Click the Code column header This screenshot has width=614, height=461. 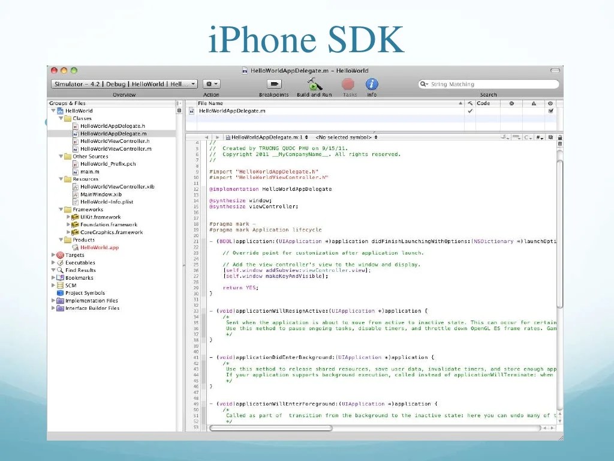point(487,103)
